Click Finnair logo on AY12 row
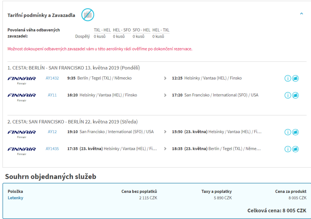 coord(22,132)
